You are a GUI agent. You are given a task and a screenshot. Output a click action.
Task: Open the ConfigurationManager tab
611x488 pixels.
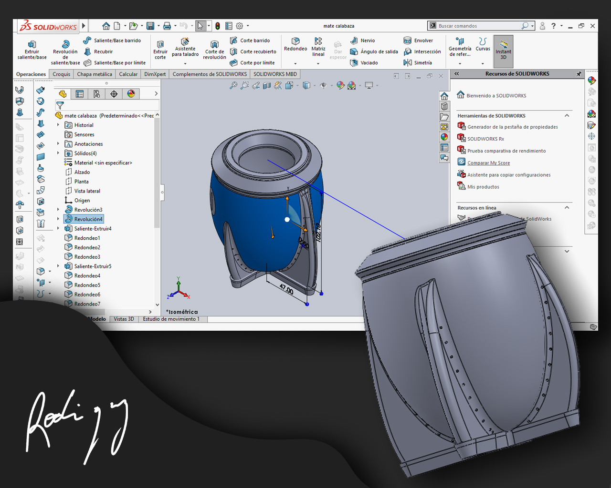click(97, 94)
